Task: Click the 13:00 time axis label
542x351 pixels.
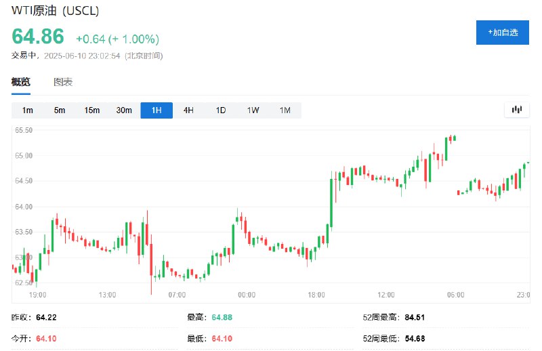Action: pyautogui.click(x=107, y=295)
